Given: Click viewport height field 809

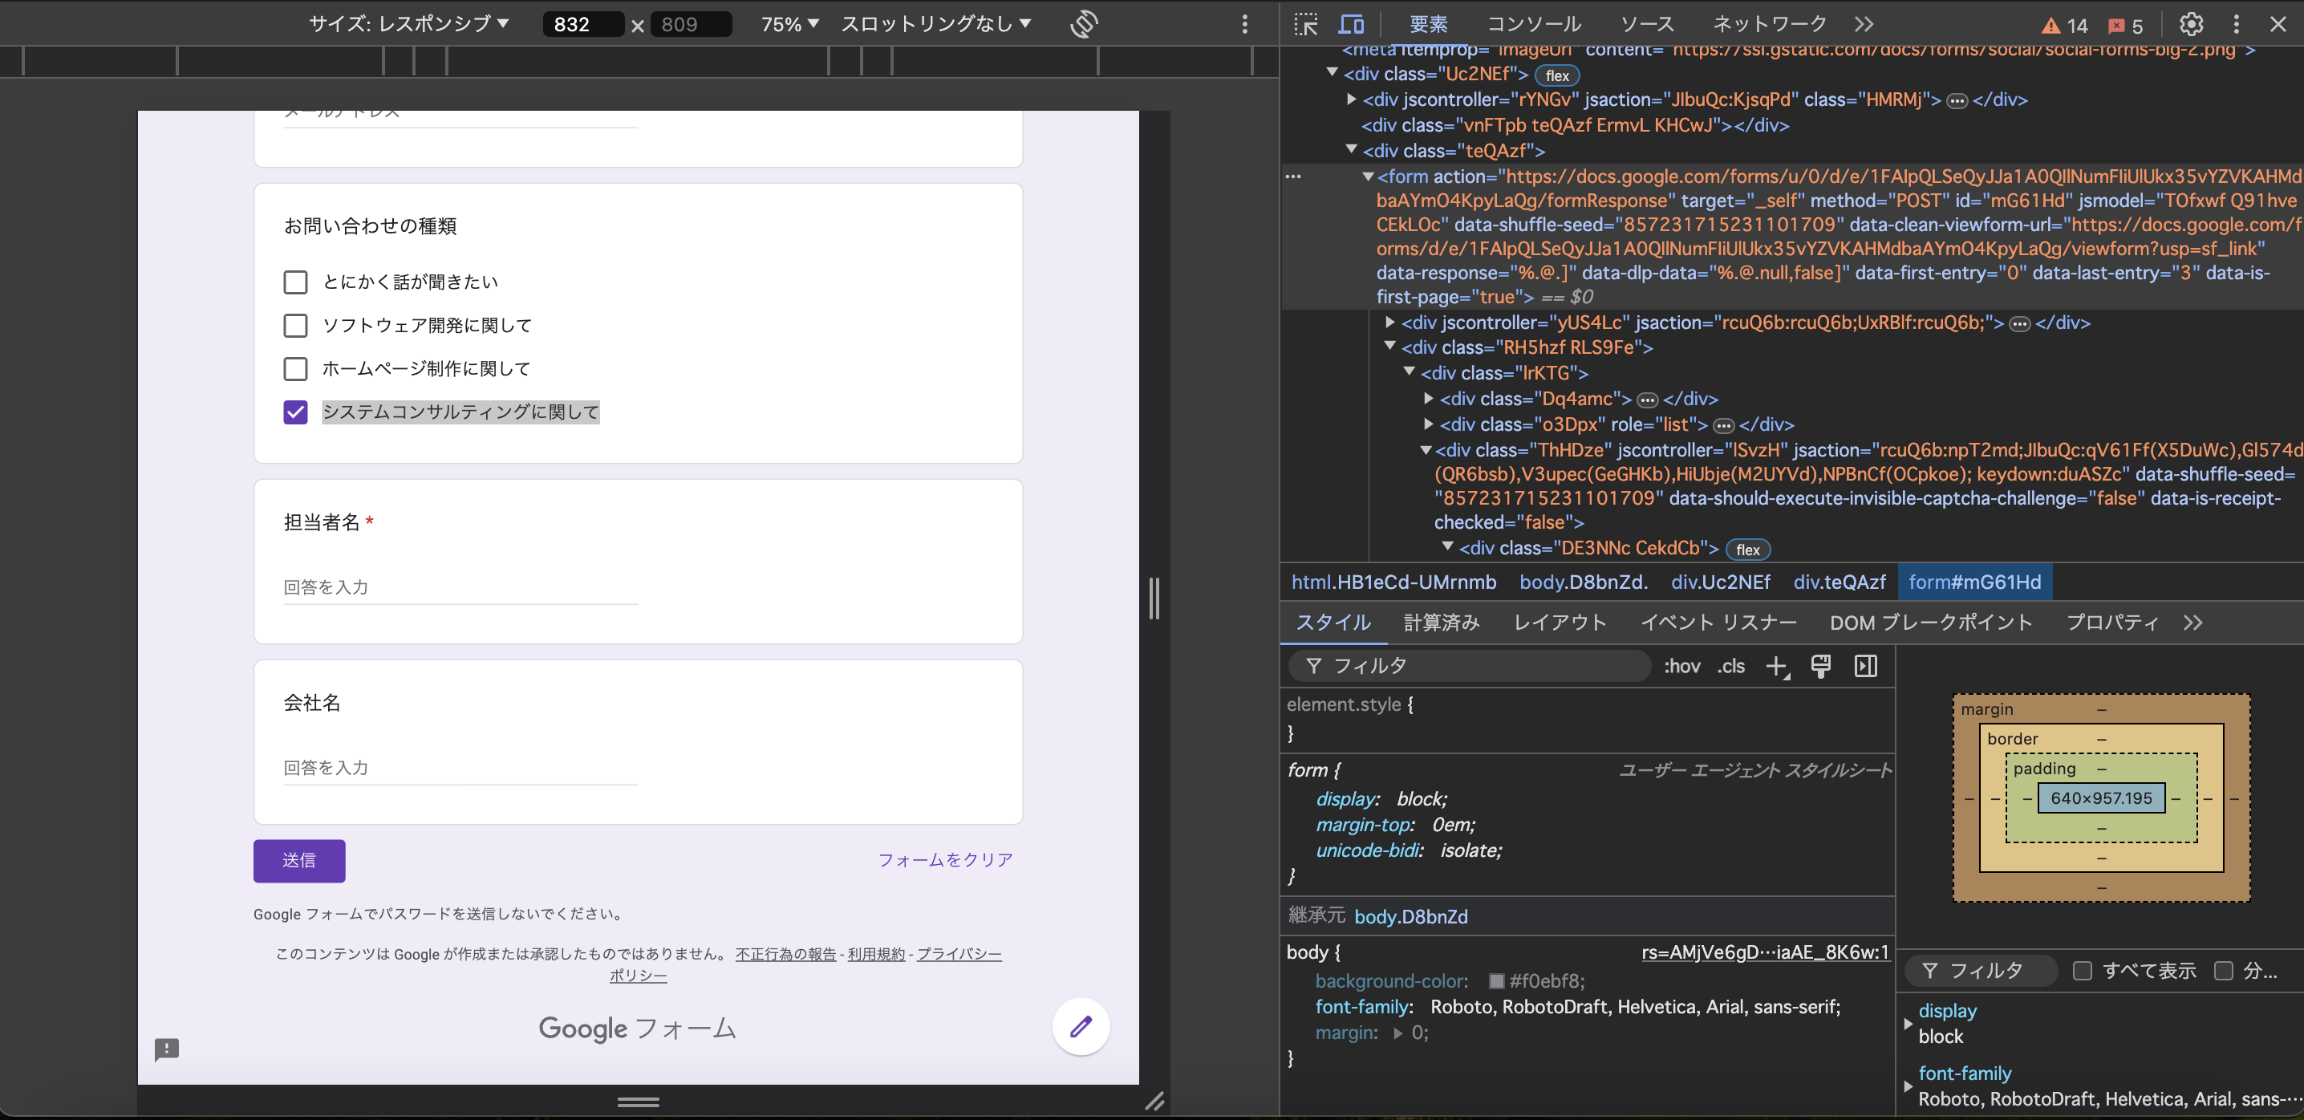Looking at the screenshot, I should point(692,24).
